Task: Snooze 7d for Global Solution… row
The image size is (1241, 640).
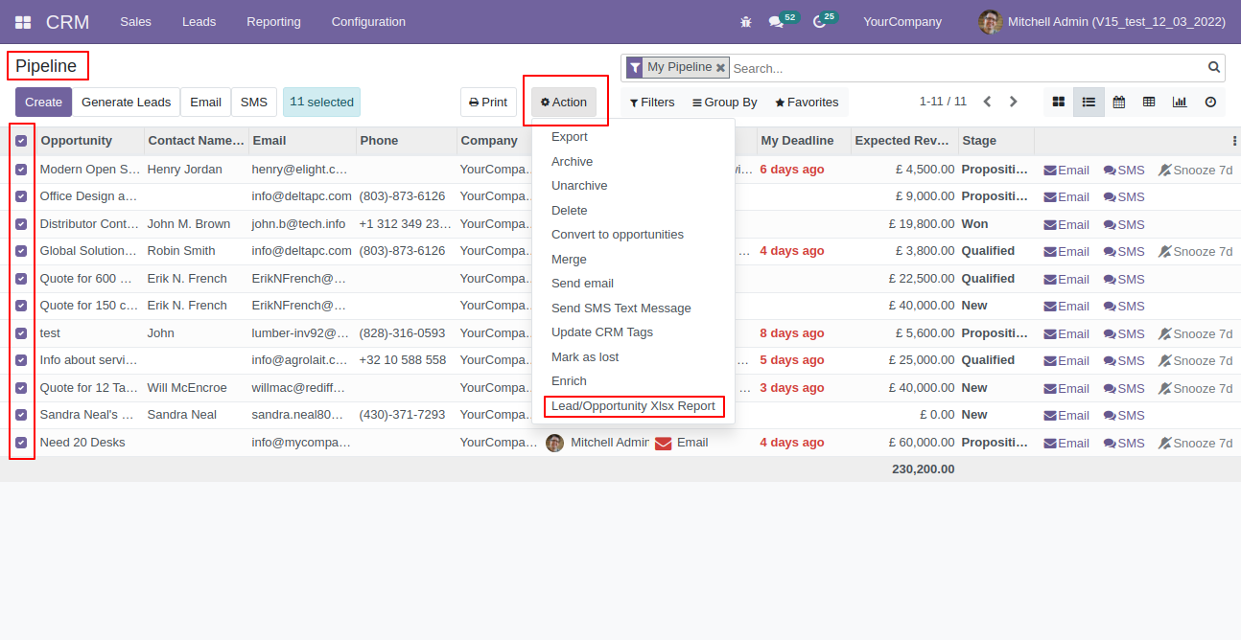Action: [1195, 251]
